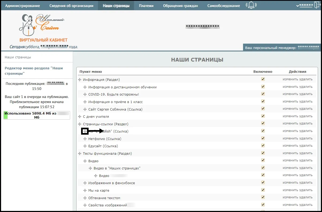Click удалить for Информация о дистанционном обучении
322x212 pixels.
point(306,87)
